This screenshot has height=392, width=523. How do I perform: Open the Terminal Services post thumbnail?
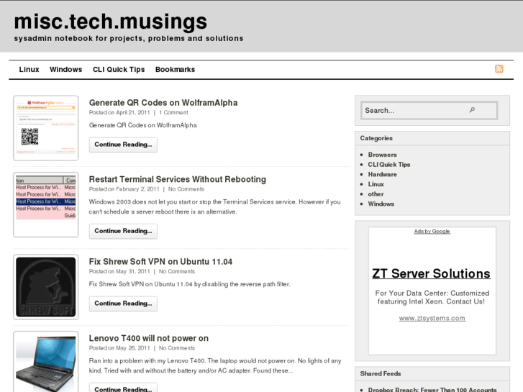46,204
